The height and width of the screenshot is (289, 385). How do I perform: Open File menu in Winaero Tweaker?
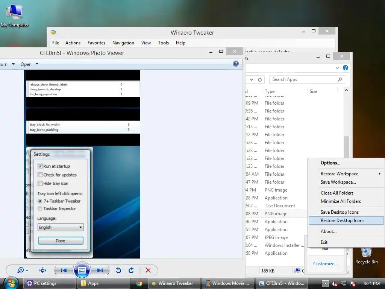(x=56, y=43)
